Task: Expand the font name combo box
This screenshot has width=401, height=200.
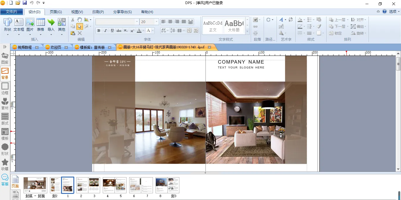Action: pos(137,22)
